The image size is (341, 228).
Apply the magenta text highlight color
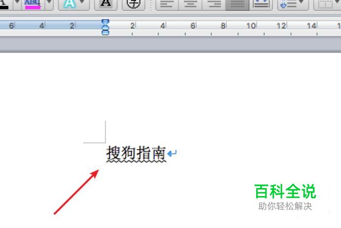[x=33, y=4]
